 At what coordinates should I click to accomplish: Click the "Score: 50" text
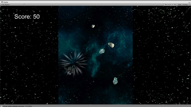point(27,17)
